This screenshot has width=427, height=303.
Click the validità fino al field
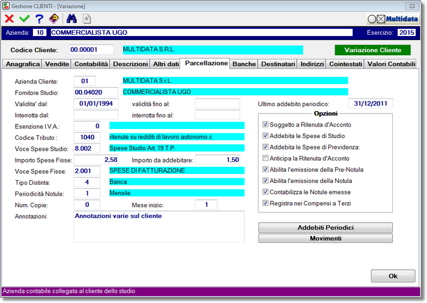point(217,103)
